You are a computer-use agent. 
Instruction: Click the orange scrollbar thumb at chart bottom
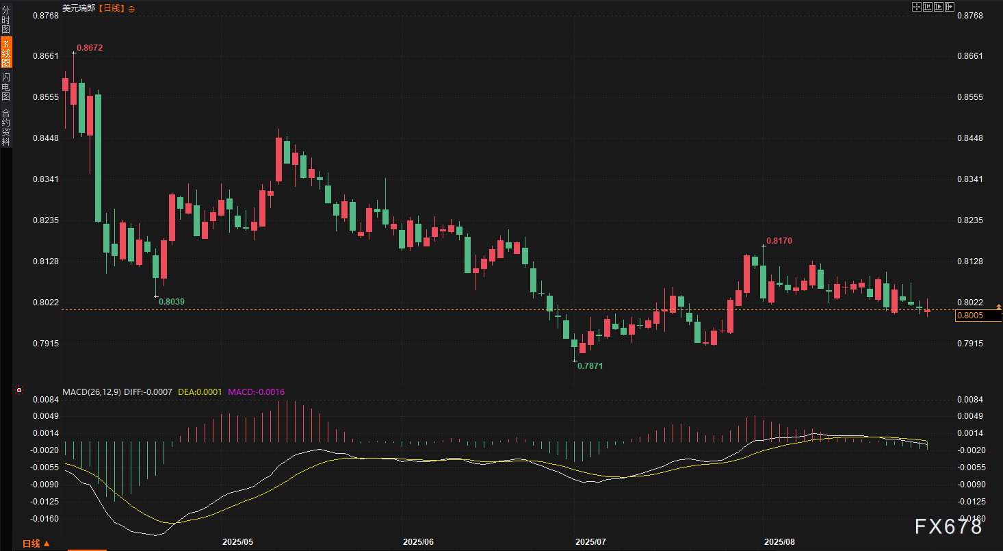tap(86, 549)
